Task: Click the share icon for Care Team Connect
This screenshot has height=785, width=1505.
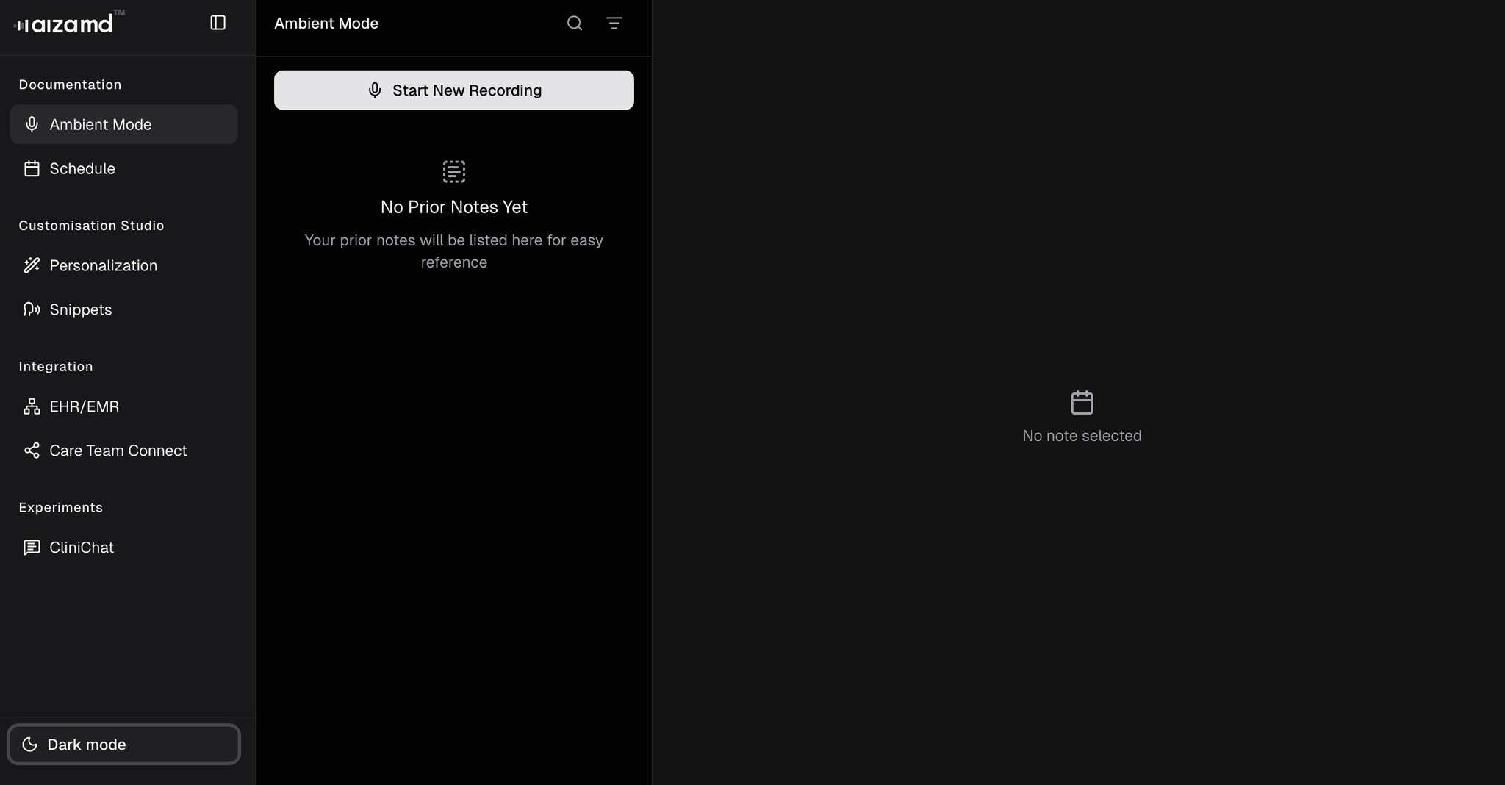Action: tap(32, 451)
